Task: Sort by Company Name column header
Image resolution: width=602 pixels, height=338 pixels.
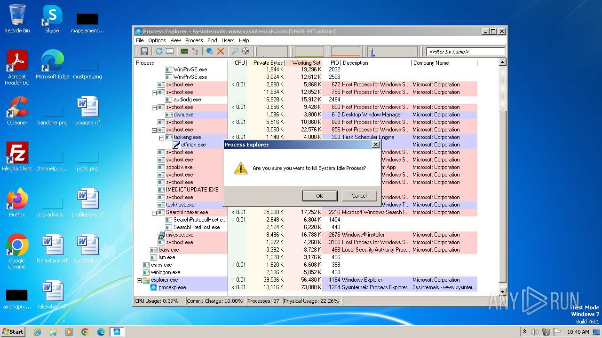Action: pos(444,63)
